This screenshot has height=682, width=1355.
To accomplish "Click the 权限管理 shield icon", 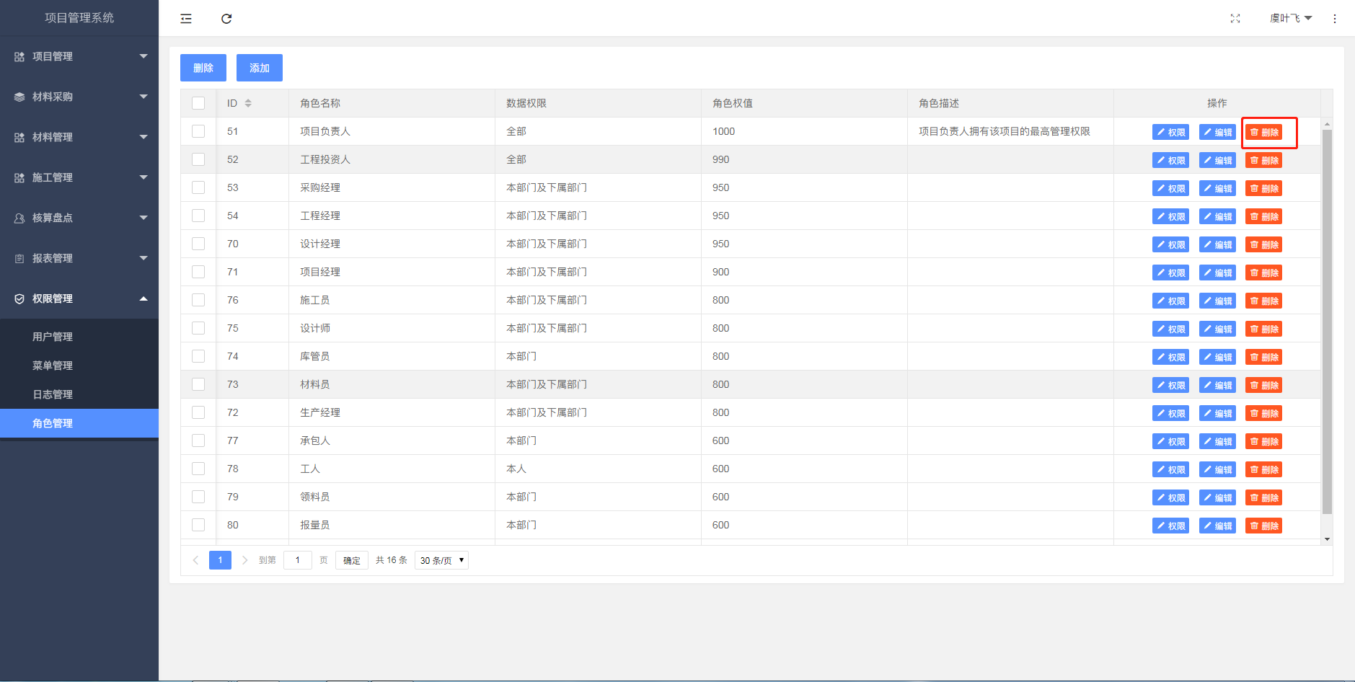I will pos(19,298).
